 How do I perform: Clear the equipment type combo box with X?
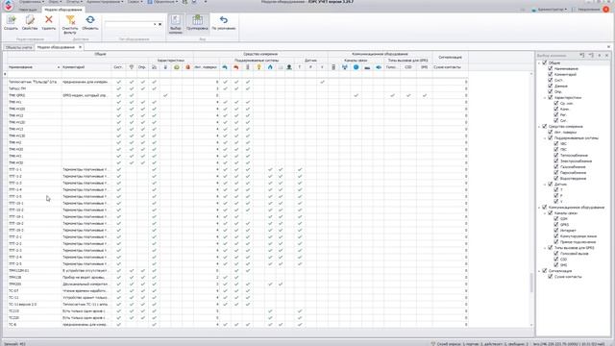click(x=160, y=24)
